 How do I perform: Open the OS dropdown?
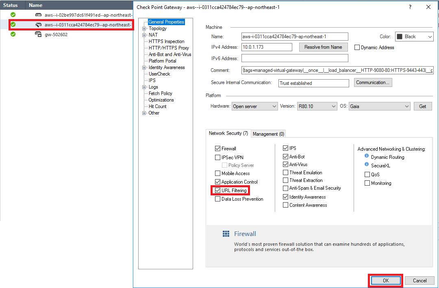pos(379,106)
